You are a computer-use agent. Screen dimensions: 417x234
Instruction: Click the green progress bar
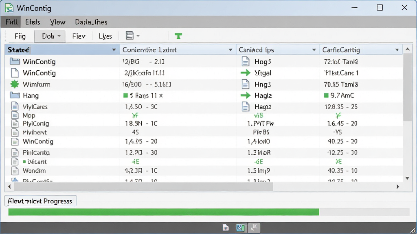164,212
